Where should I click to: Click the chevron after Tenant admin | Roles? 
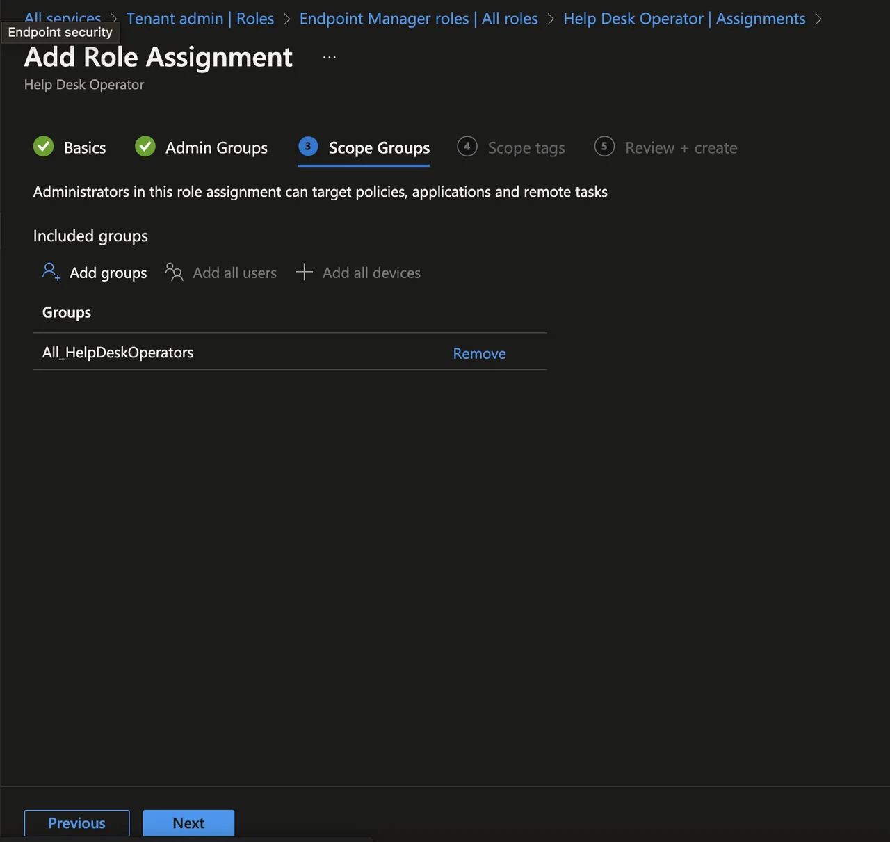(x=287, y=19)
